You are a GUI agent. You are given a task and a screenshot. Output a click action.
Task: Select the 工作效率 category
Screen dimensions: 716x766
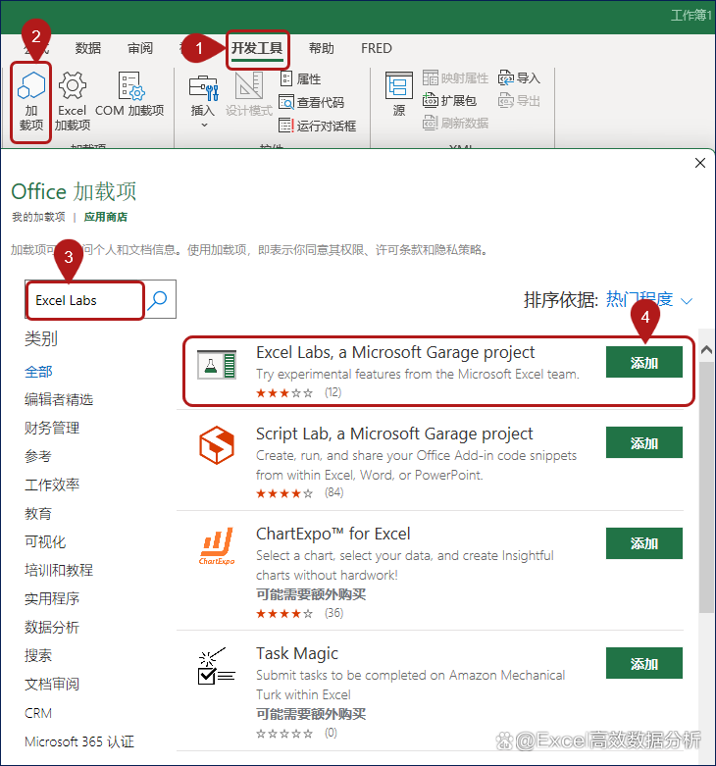point(52,485)
